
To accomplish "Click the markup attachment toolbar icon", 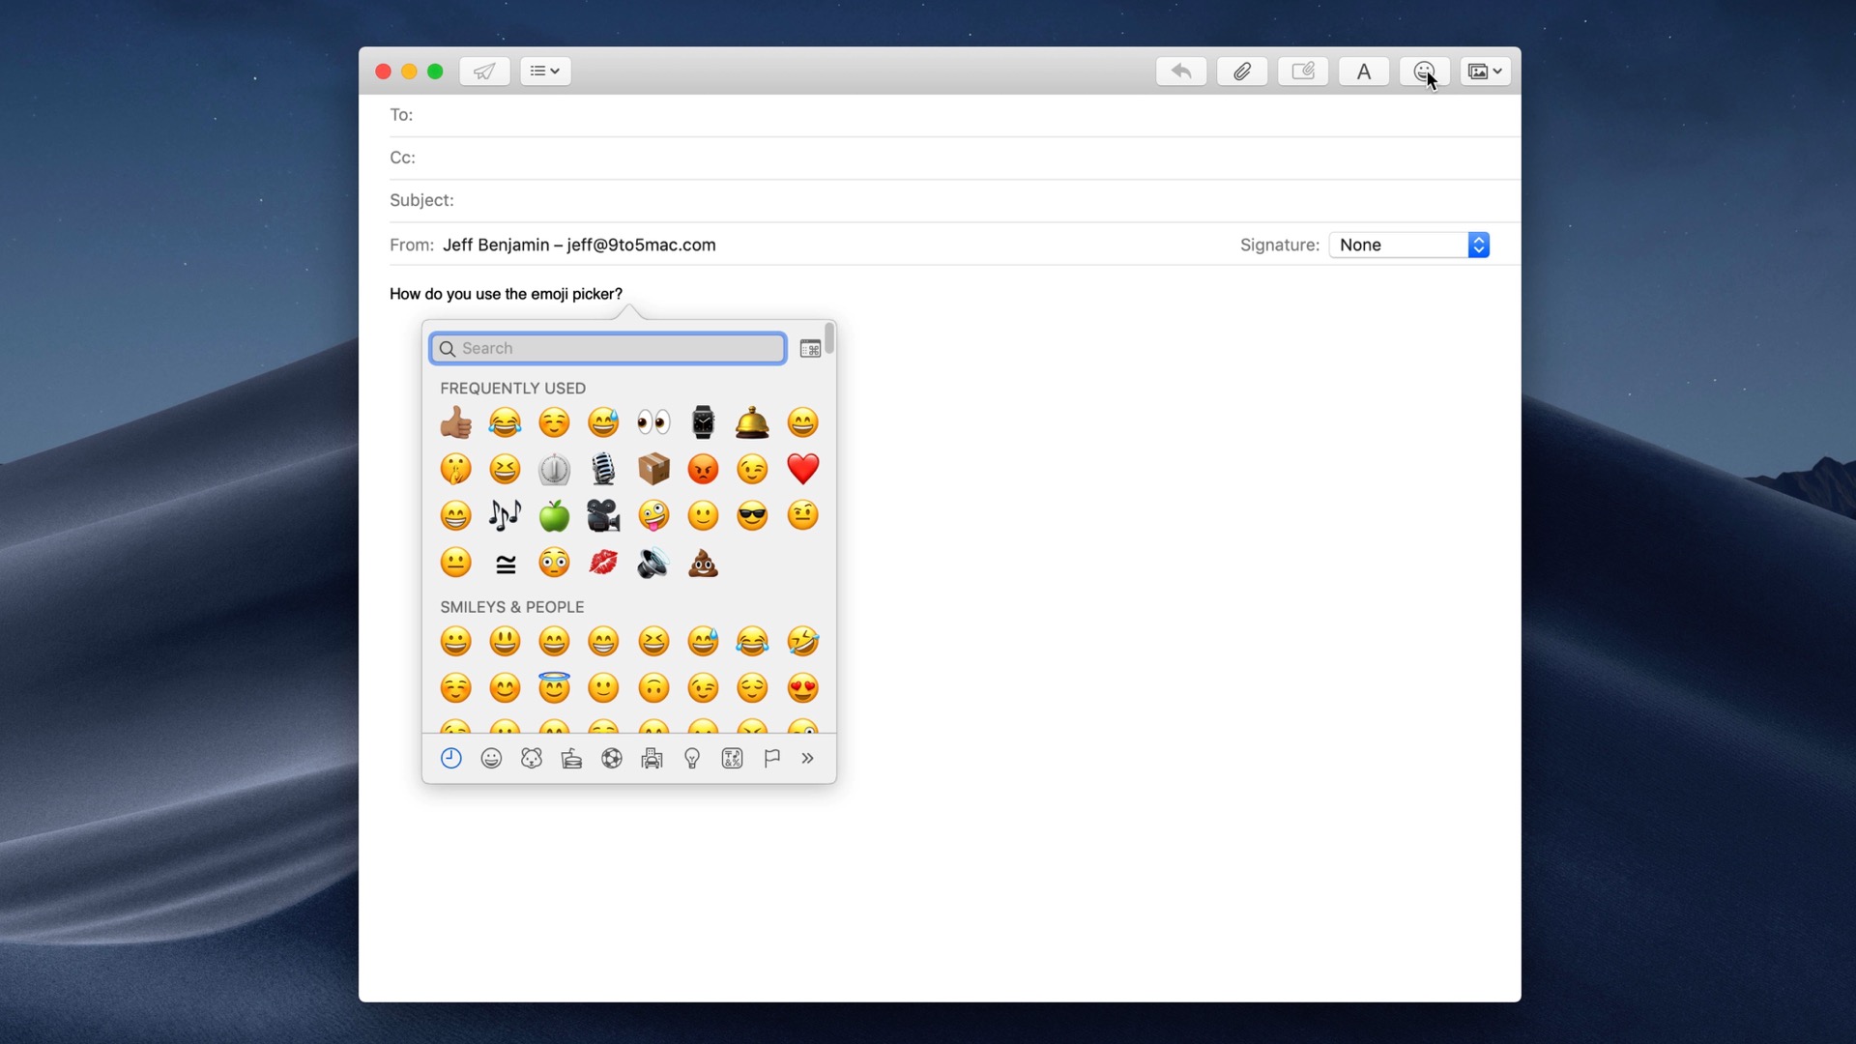I will tap(1303, 71).
